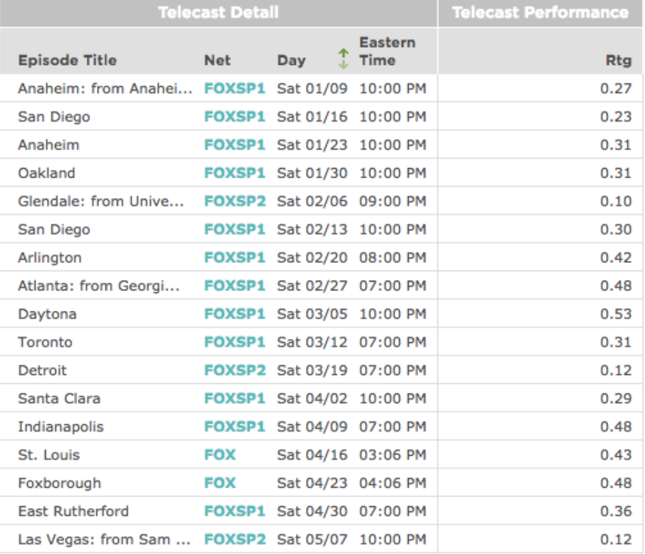Open the Telecast Performance header tab

[540, 13]
